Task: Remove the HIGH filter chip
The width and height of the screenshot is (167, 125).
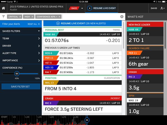Action: click(32, 17)
